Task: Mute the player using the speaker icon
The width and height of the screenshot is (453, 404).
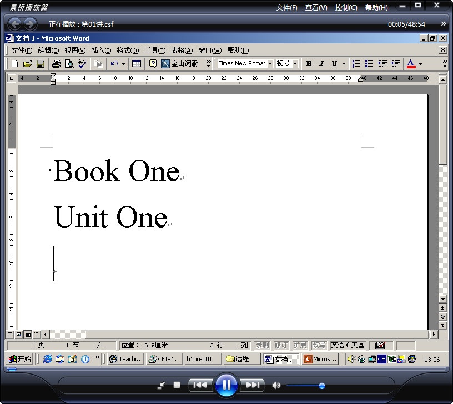Action: coord(276,385)
